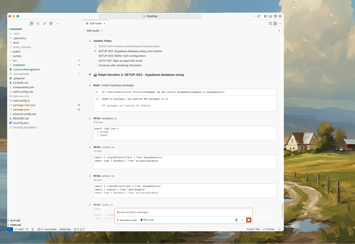Open package.json from file tree

coord(21,109)
